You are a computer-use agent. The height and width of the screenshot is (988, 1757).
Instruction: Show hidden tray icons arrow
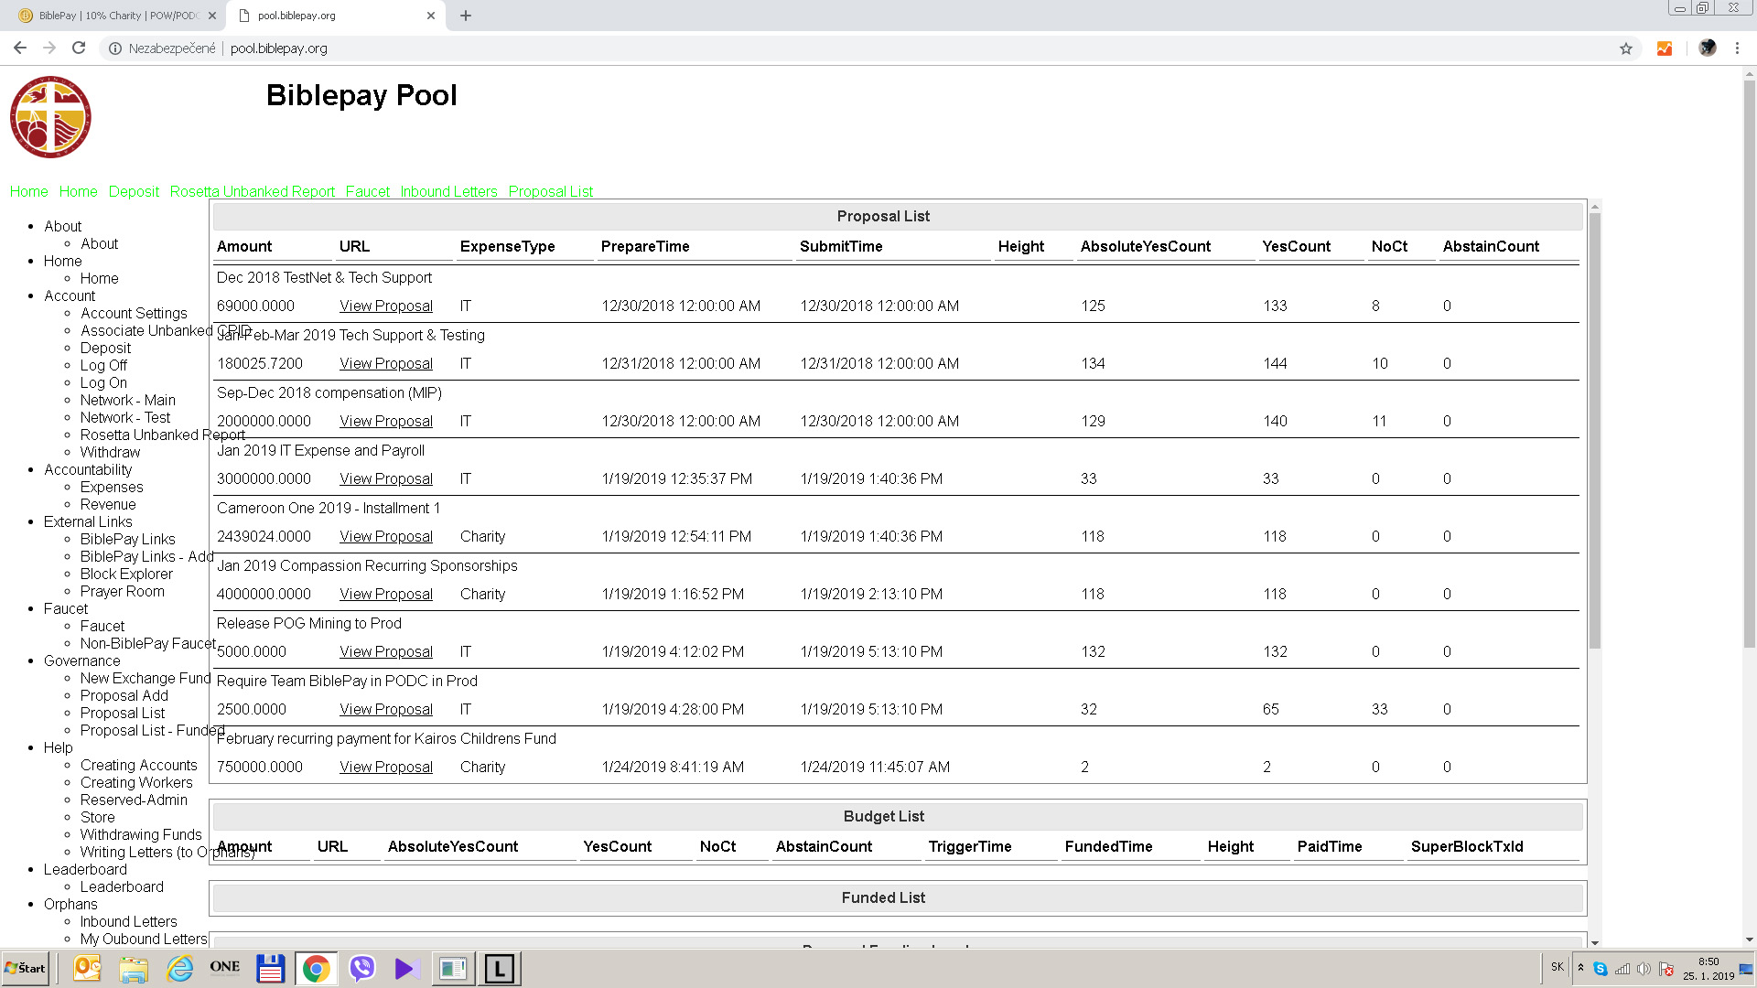[1580, 968]
